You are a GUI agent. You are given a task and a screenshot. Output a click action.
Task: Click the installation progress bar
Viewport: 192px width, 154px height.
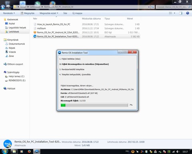click(x=94, y=105)
